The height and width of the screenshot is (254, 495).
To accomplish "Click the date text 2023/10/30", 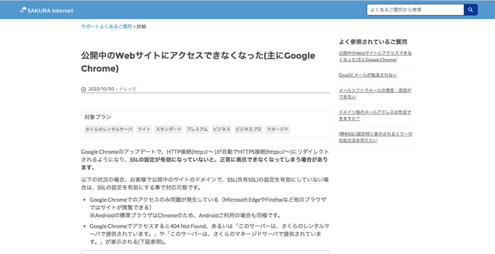I will [x=101, y=89].
